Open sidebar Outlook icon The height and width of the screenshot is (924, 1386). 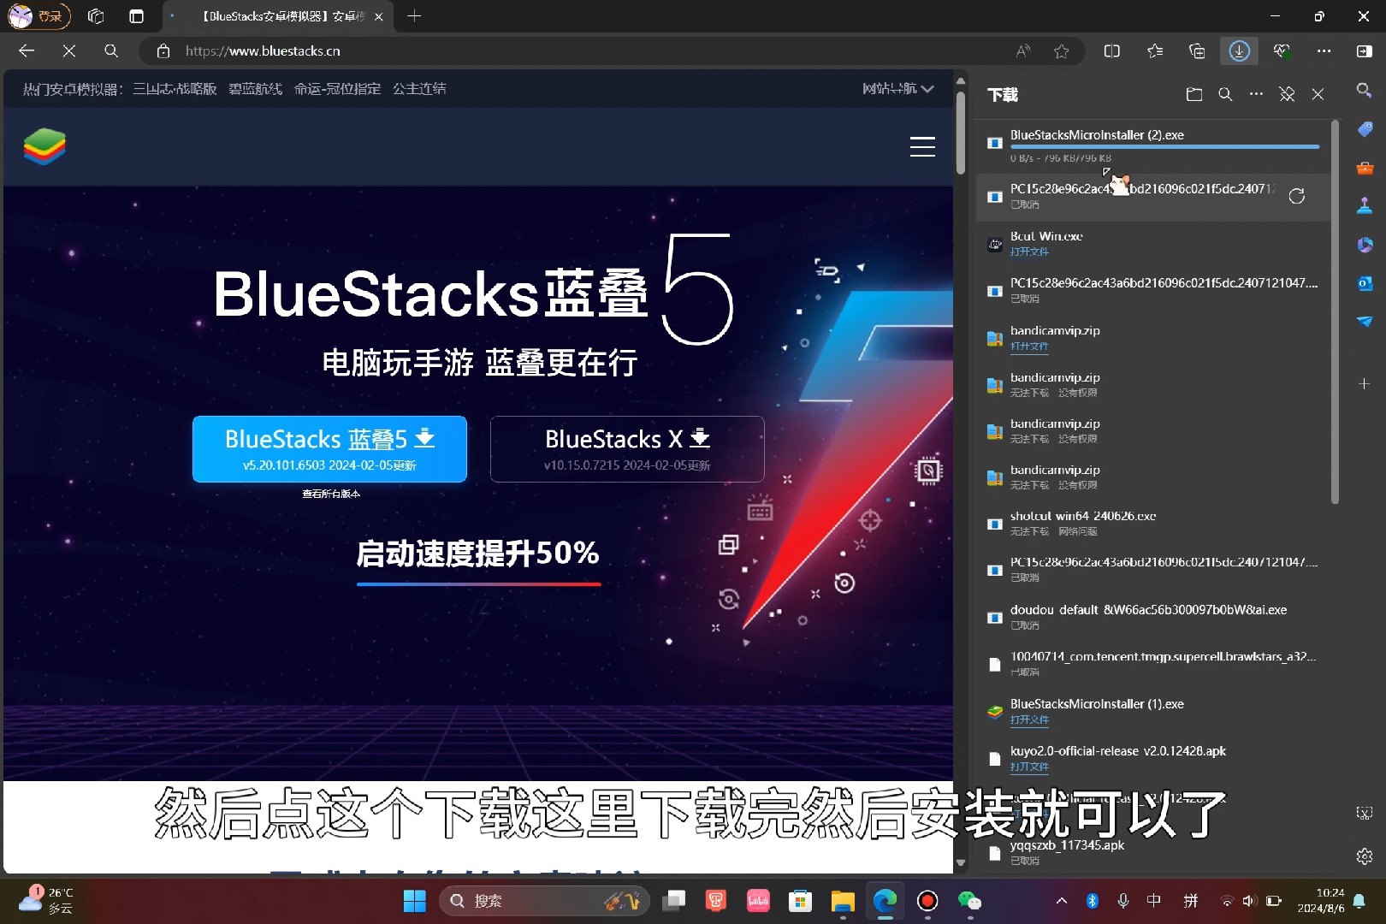pos(1365,283)
